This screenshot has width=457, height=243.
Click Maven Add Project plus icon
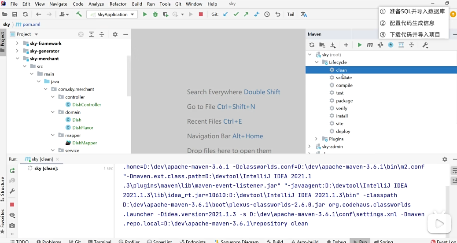tap(346, 45)
